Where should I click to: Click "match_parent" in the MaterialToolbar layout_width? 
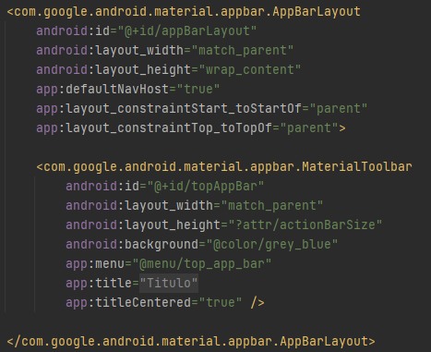pos(272,206)
